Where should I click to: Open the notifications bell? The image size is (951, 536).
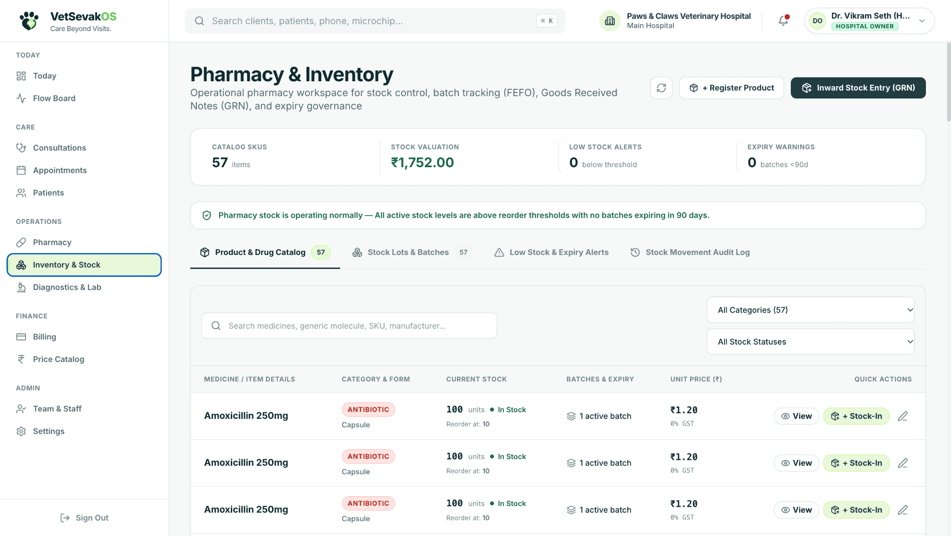coord(783,20)
